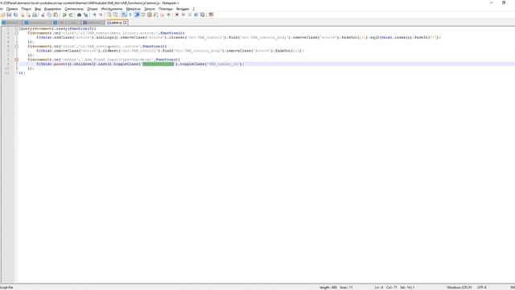Toggle file monitoring eye icon
Viewport: 515px width, 290px height.
[168, 14]
